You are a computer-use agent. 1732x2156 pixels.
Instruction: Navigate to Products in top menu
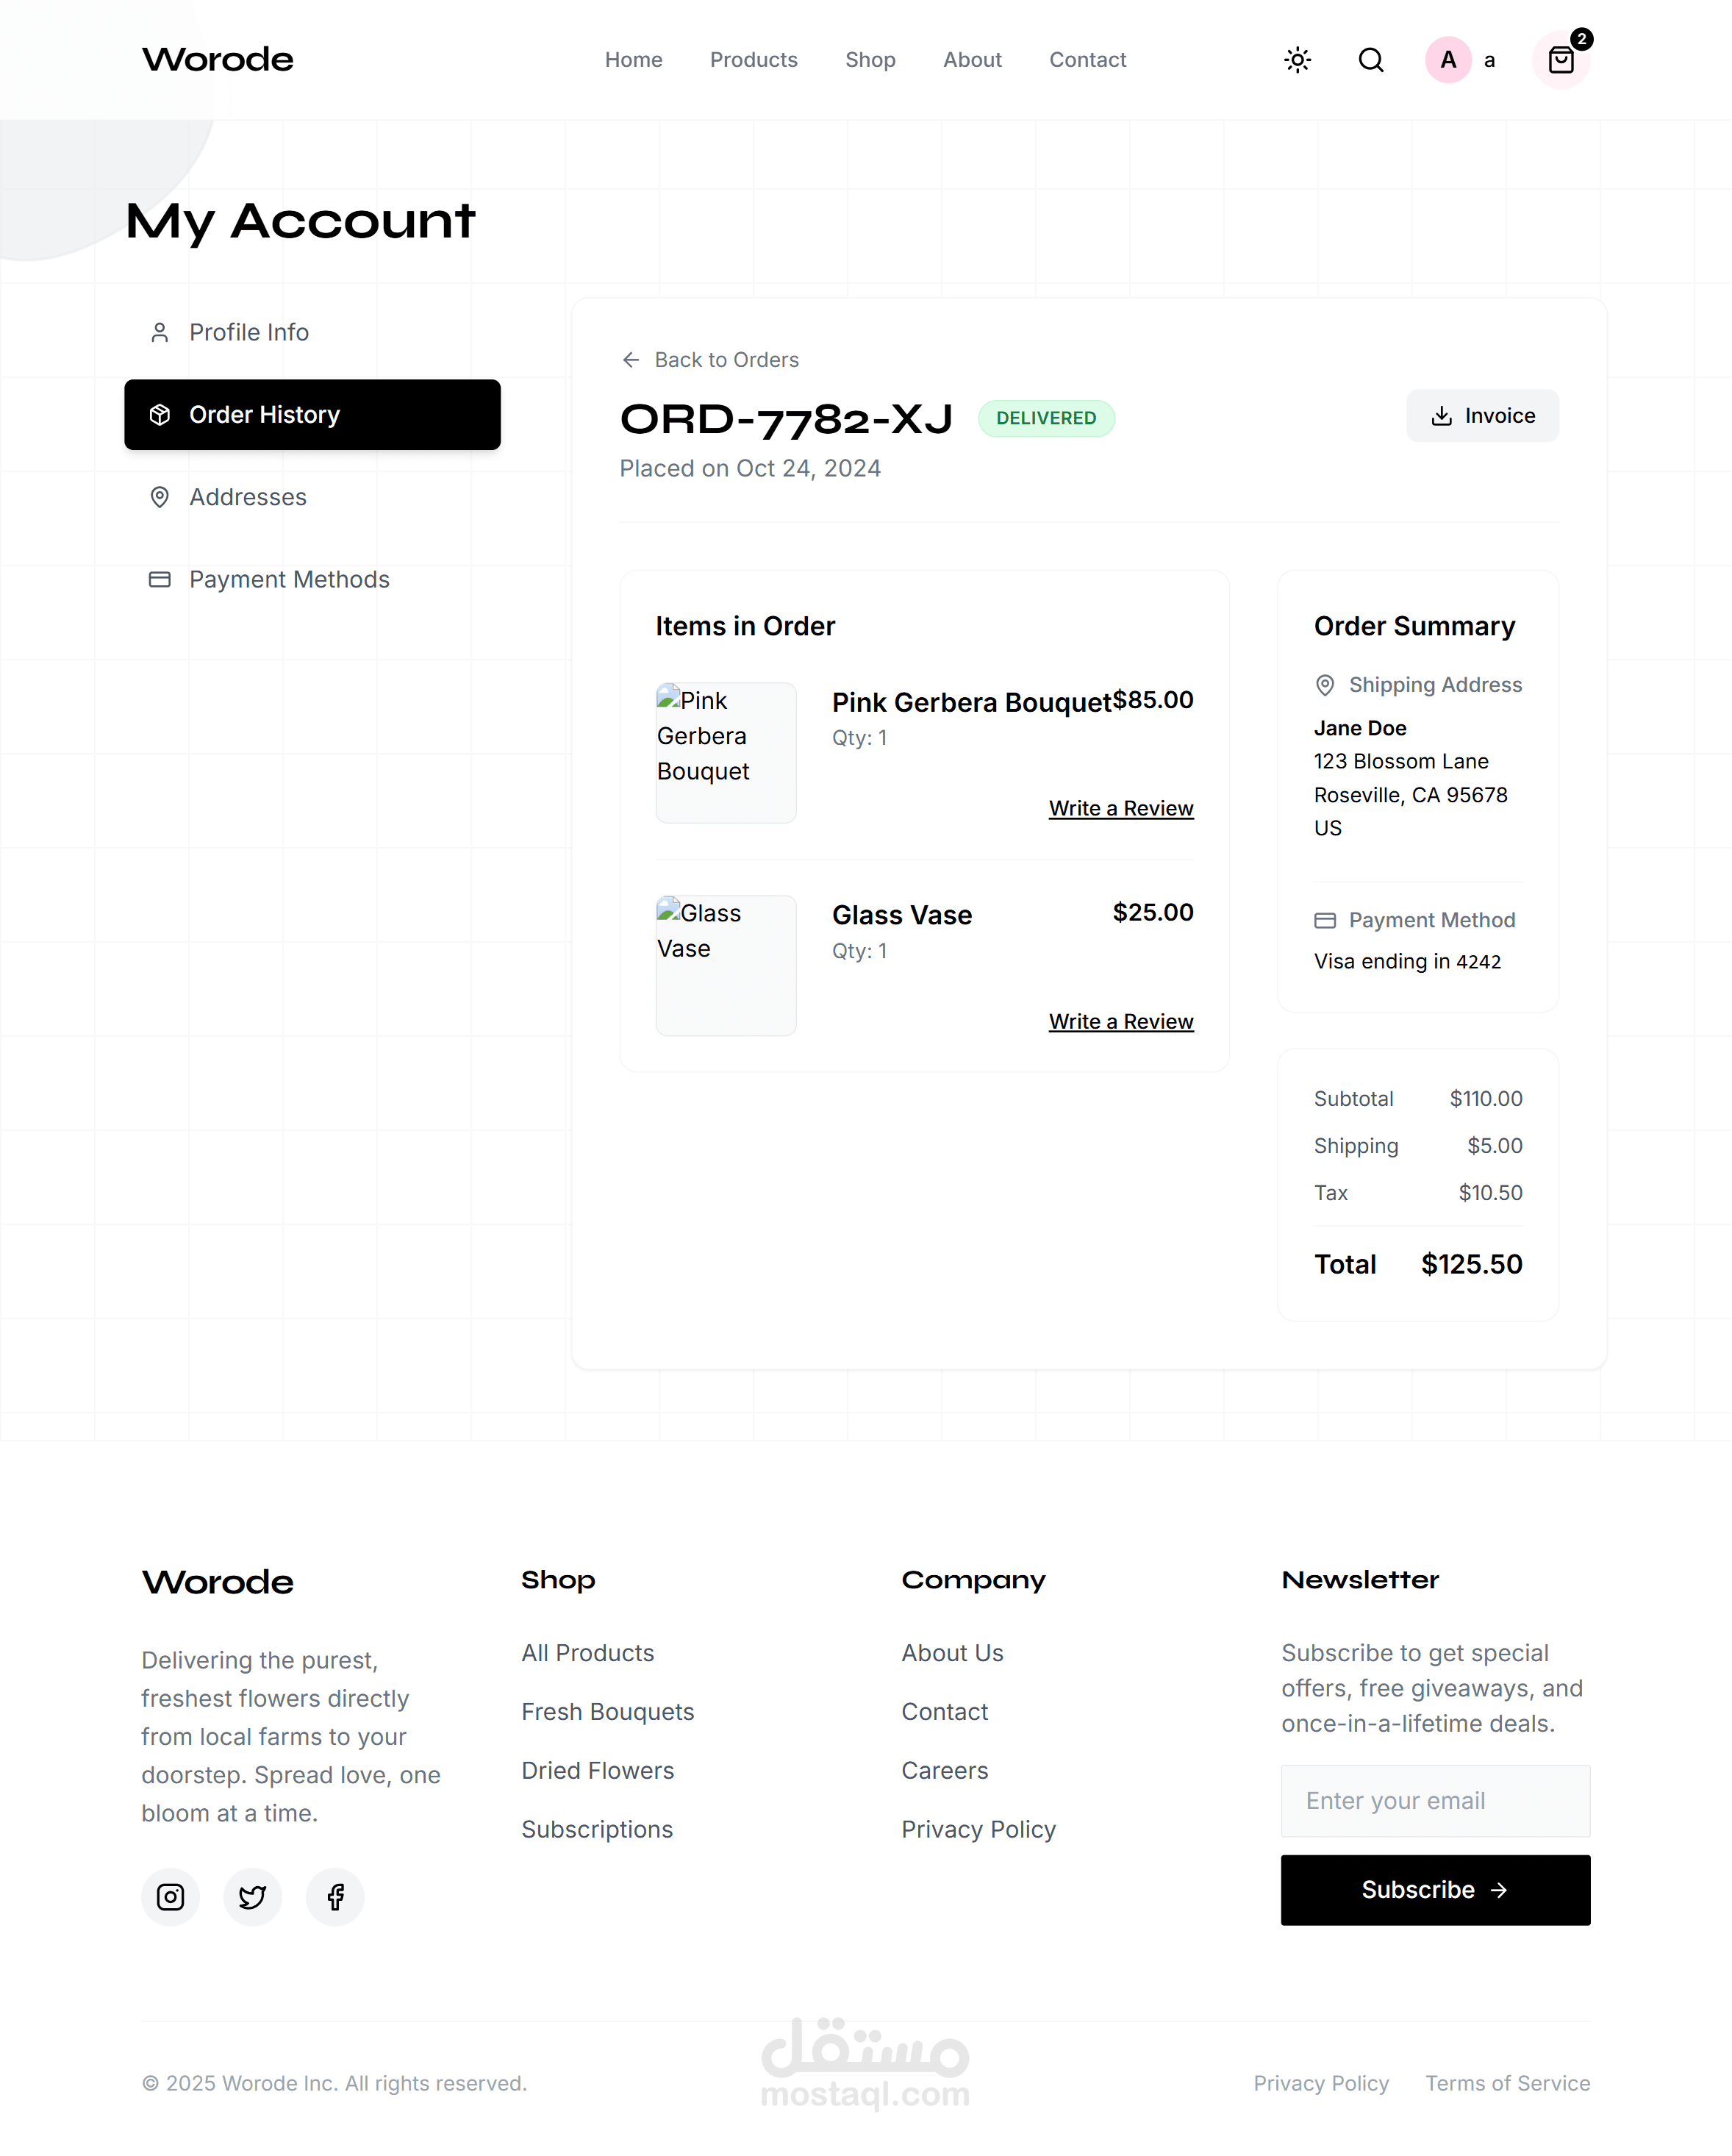tap(753, 60)
